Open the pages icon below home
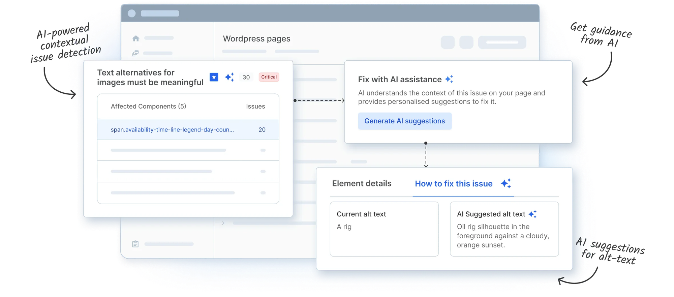This screenshot has width=674, height=297. click(135, 53)
